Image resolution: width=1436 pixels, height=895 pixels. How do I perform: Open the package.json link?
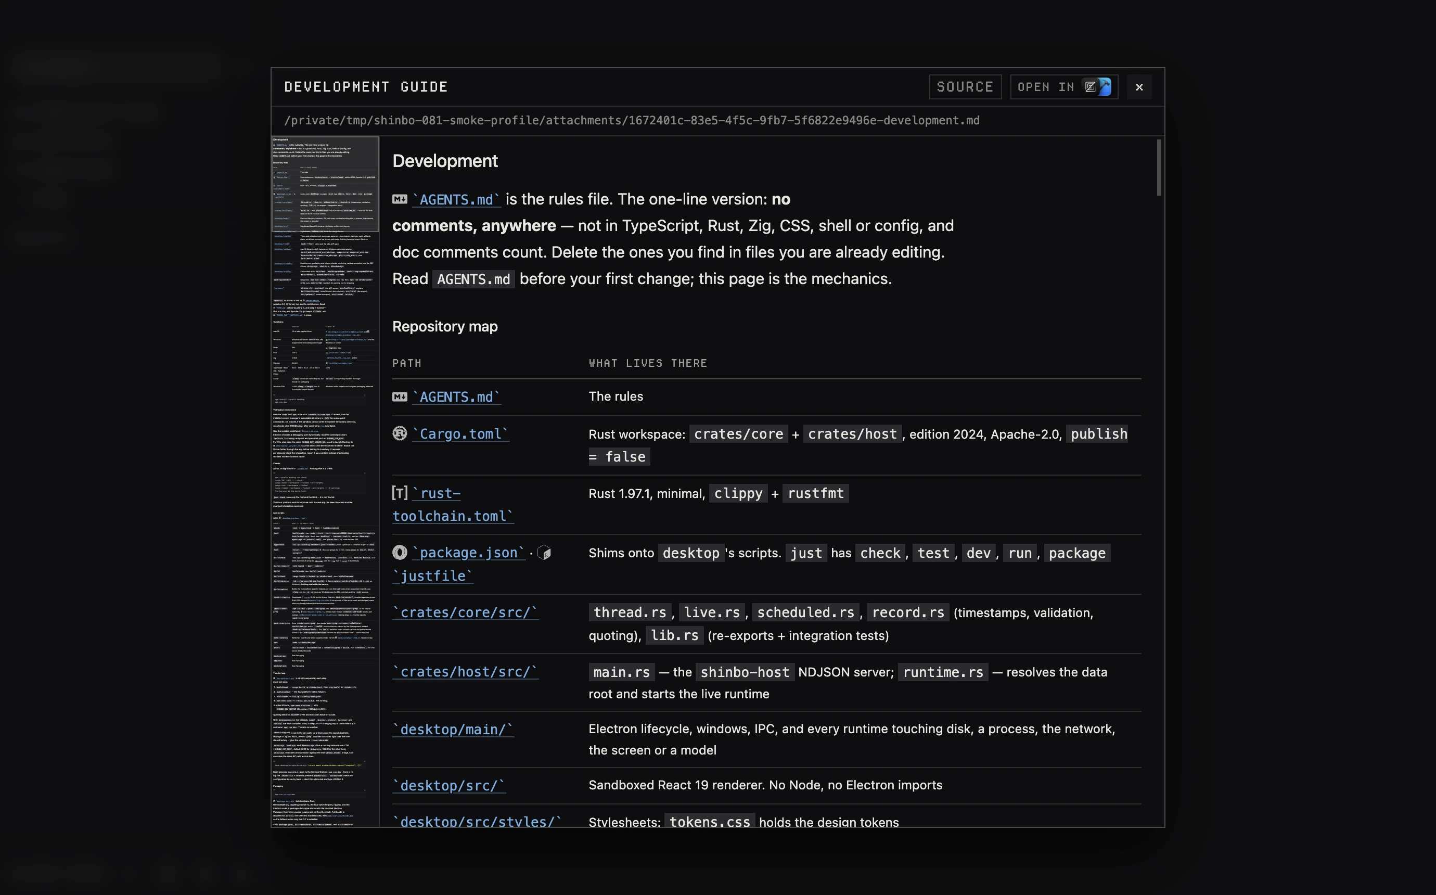(468, 553)
